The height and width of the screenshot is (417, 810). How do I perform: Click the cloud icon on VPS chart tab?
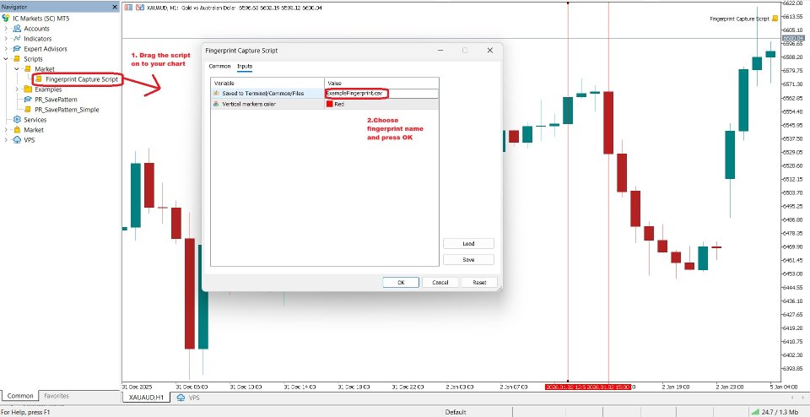(181, 398)
